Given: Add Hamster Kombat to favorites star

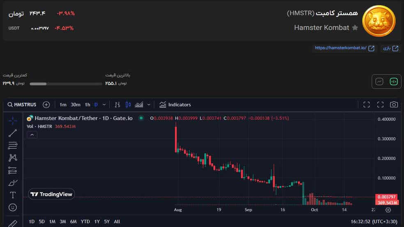Looking at the screenshot, I should point(355,27).
